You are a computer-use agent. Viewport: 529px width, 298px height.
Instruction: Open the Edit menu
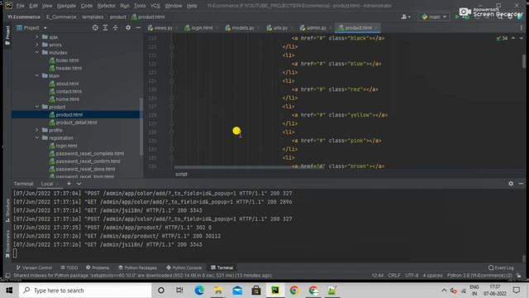(33, 6)
